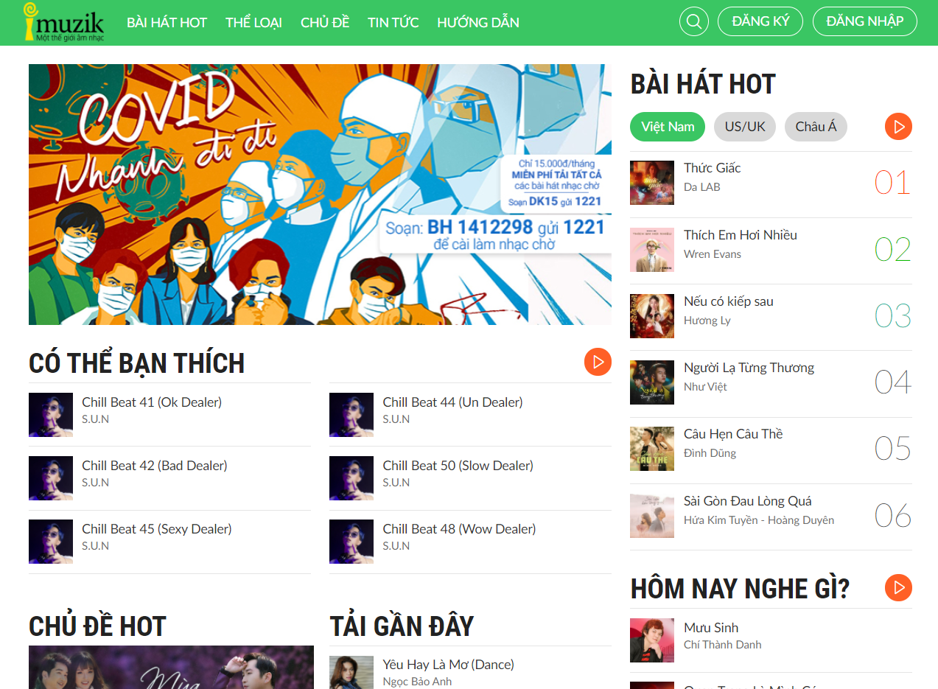Open Thích Em Hơi Nhiều cover image

[652, 250]
